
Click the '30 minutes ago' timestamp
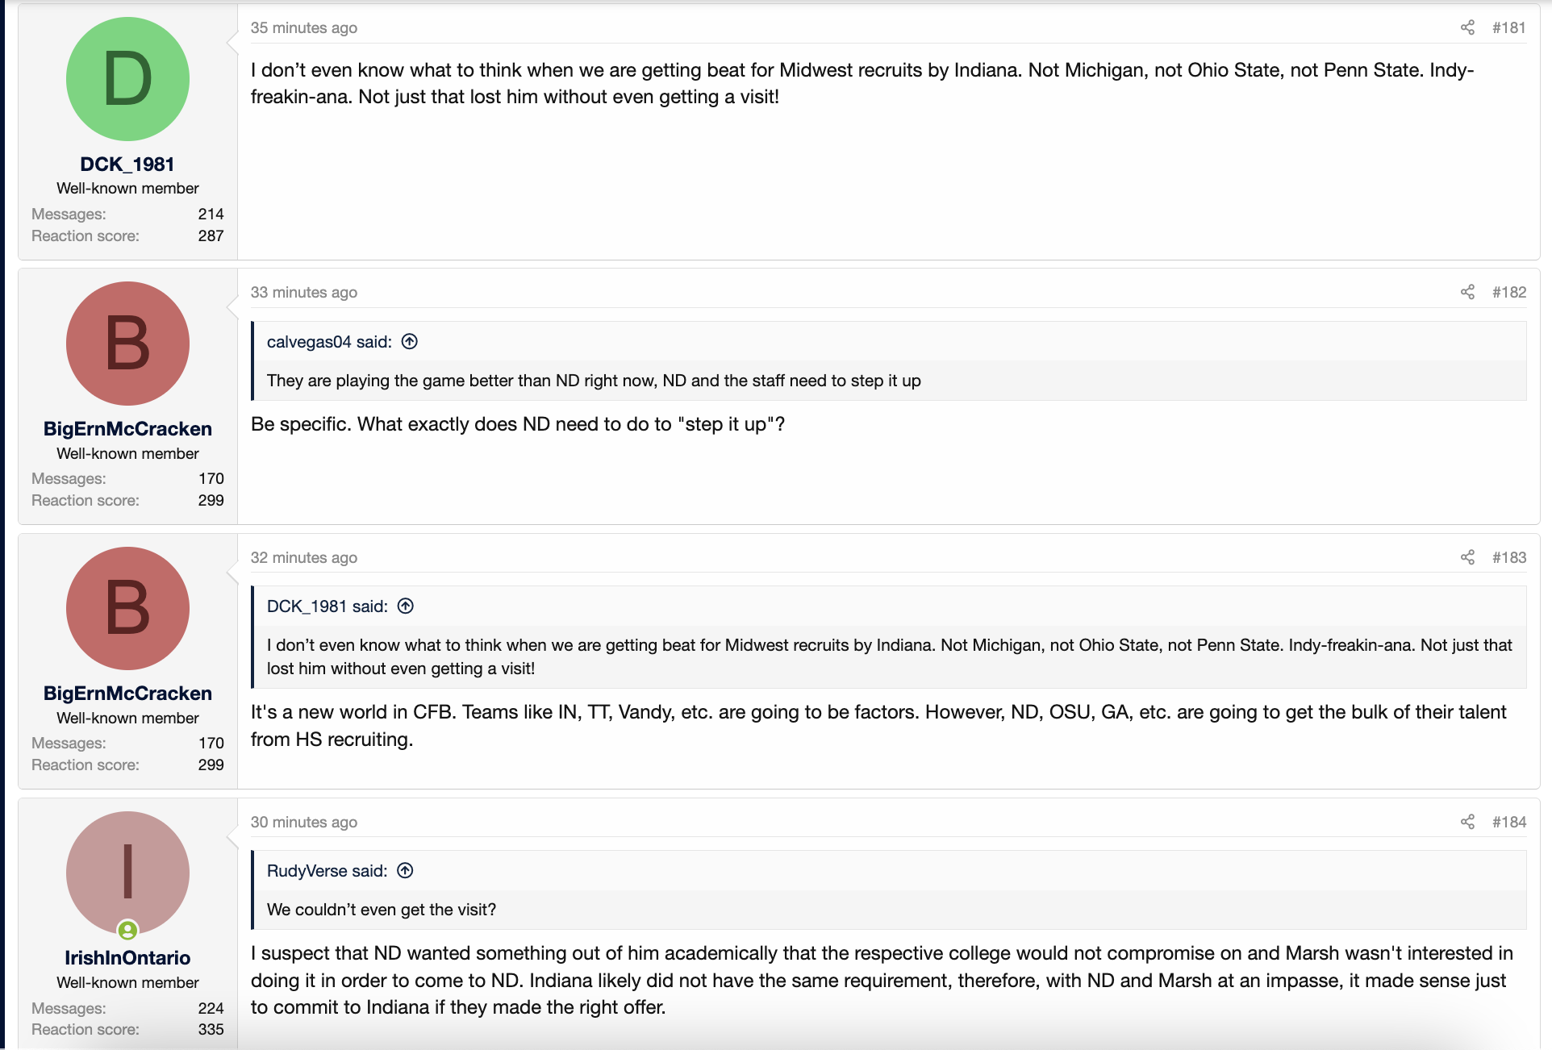pyautogui.click(x=303, y=822)
